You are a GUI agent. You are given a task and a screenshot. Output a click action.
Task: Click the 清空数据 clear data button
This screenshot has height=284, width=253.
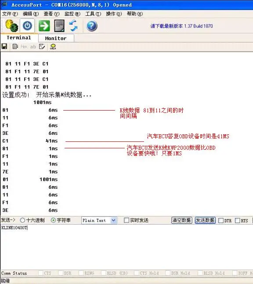181,220
